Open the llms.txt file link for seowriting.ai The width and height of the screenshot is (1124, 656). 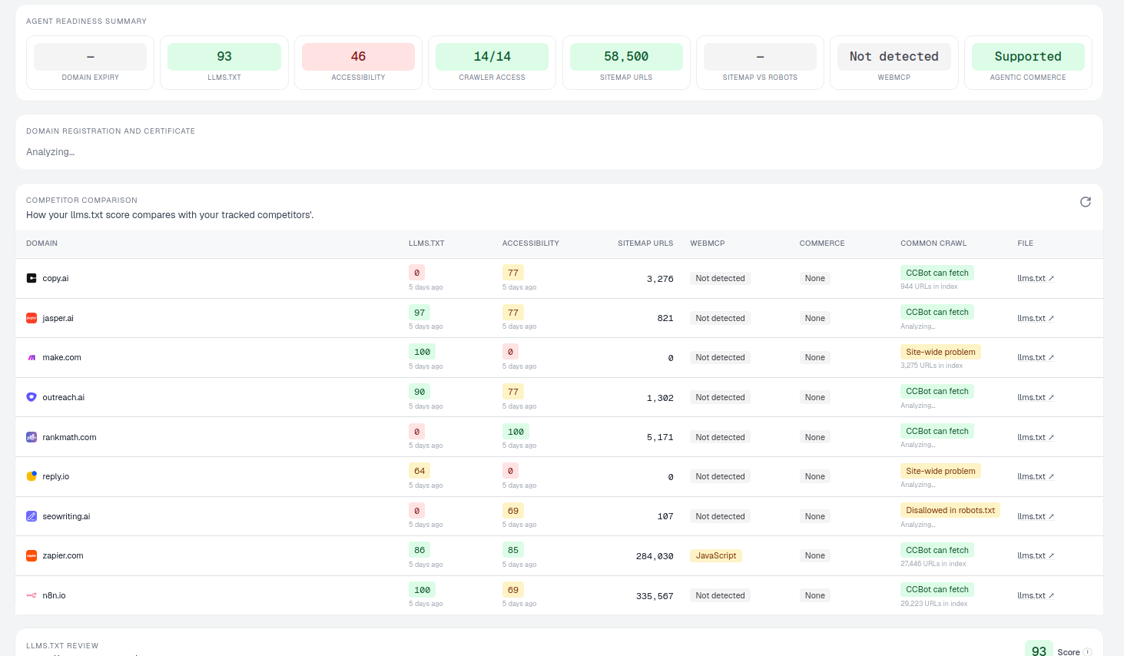tap(1036, 516)
